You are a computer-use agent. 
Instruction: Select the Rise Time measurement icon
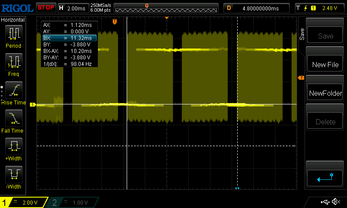[x=13, y=90]
